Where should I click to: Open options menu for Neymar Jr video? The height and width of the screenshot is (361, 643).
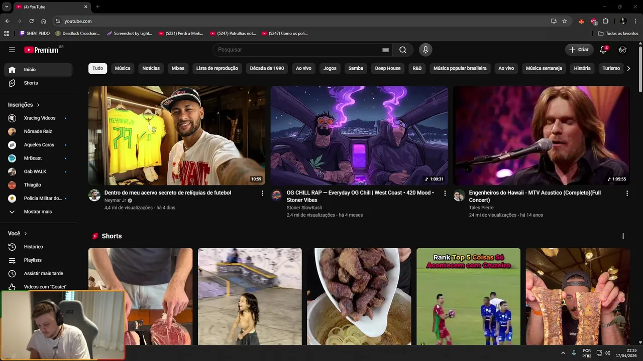pyautogui.click(x=262, y=193)
